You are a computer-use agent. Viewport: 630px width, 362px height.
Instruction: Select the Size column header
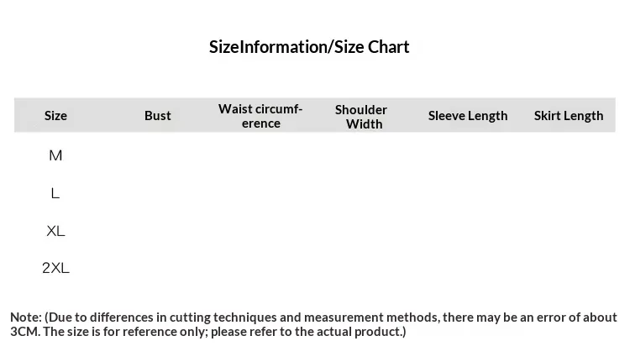coord(55,116)
